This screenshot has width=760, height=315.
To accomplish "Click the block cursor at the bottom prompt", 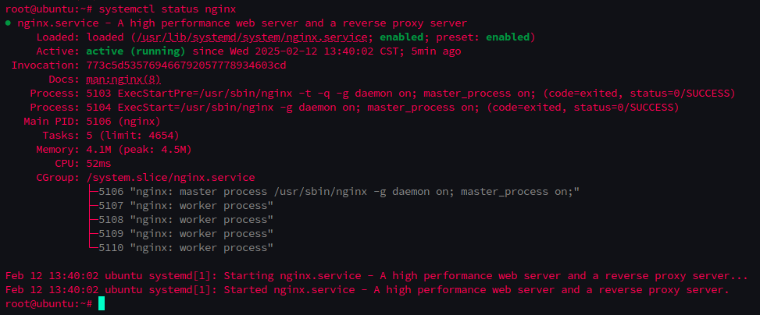I will (x=102, y=304).
